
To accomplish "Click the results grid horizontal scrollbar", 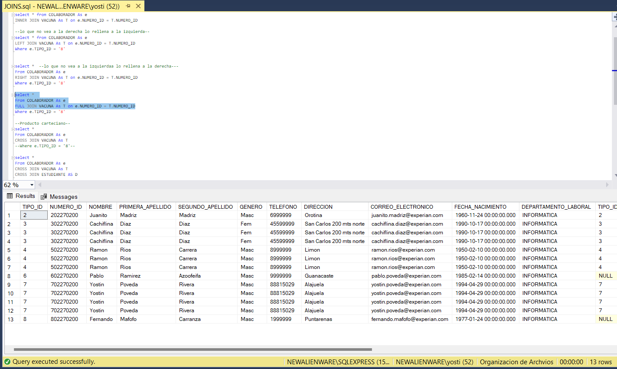I will tap(193, 349).
